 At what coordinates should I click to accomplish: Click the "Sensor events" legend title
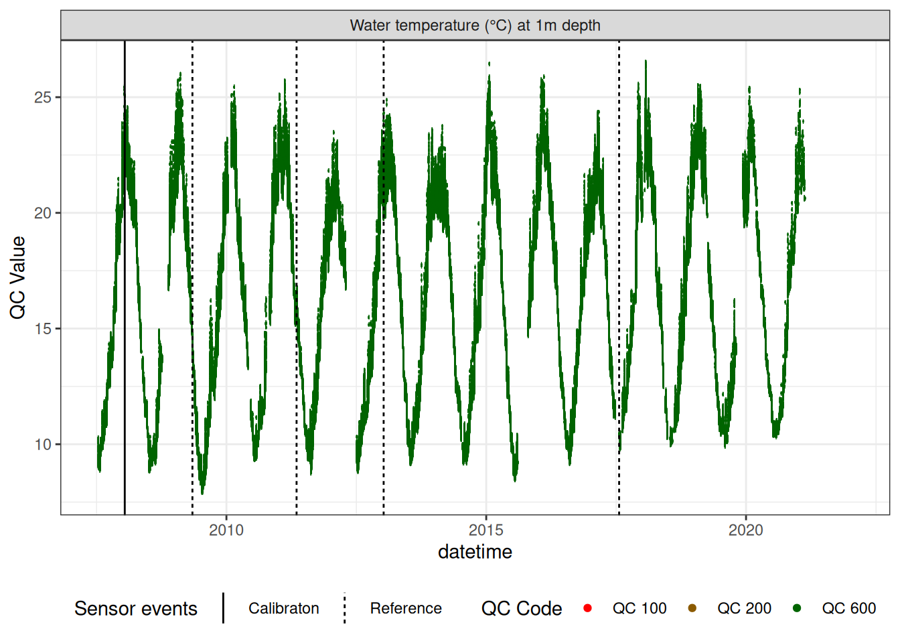[136, 608]
